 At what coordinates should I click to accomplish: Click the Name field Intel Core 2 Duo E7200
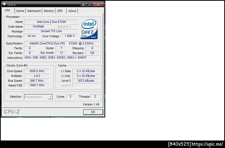51,22
